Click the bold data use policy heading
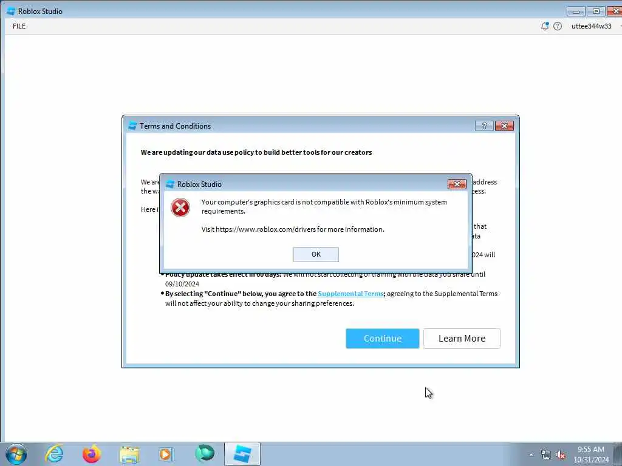 click(x=256, y=152)
